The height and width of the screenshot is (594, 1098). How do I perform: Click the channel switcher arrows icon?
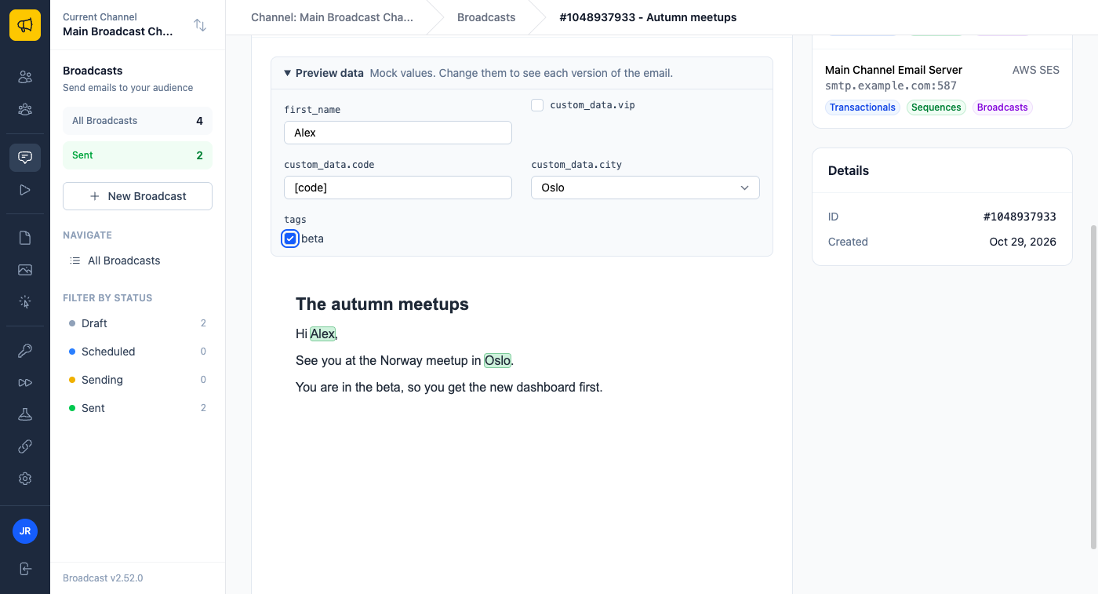[x=200, y=25]
